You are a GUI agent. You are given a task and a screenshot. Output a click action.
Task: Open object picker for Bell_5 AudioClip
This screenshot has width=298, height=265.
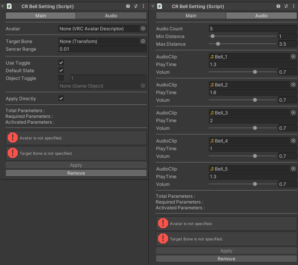293,169
